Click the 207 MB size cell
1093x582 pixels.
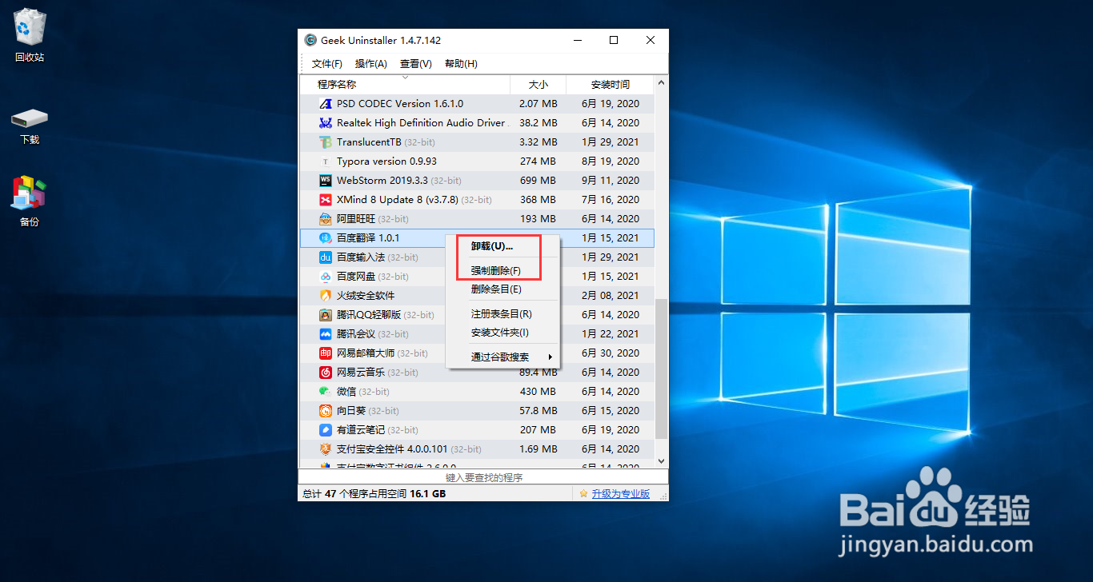[x=538, y=430]
